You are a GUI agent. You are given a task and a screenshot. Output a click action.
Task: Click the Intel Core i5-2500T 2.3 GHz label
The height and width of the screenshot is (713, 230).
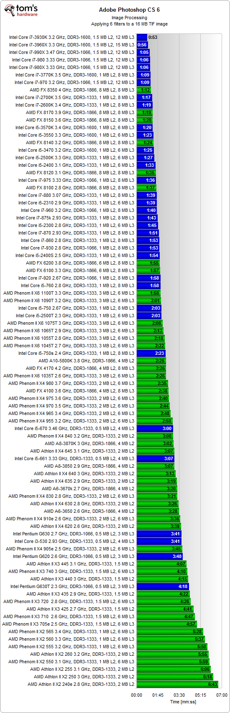click(75, 316)
